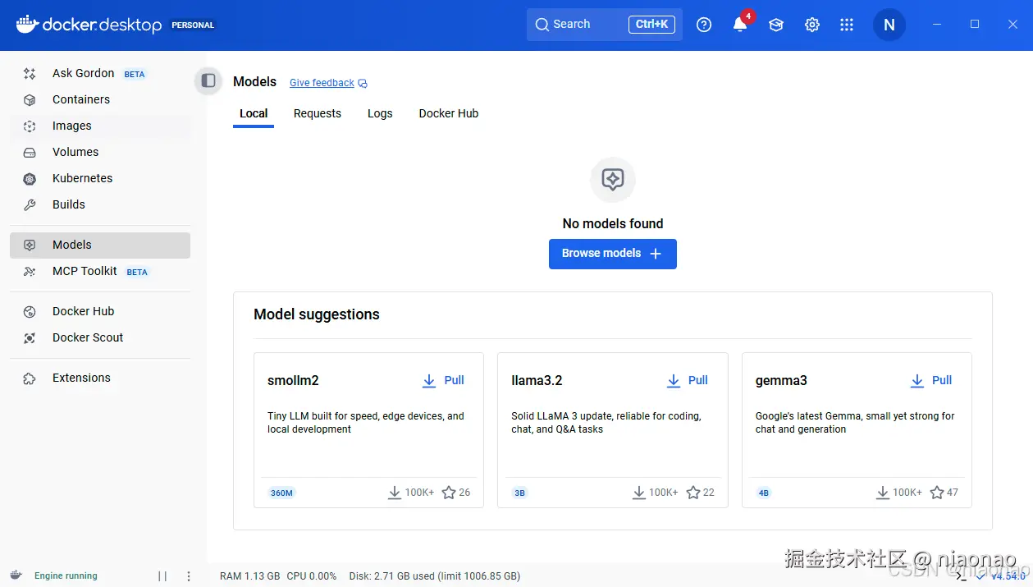Collapse the sidebar with the panel toggle icon
Image resolution: width=1033 pixels, height=587 pixels.
tap(208, 80)
